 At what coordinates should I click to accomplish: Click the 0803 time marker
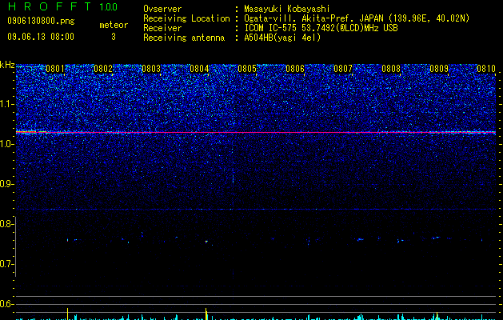click(151, 69)
